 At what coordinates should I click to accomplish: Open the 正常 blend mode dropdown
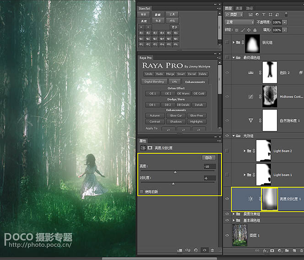coord(239,22)
